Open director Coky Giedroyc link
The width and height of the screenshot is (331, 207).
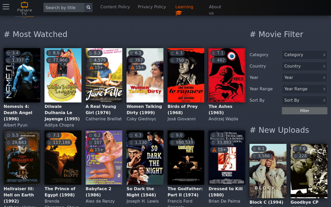click(141, 119)
